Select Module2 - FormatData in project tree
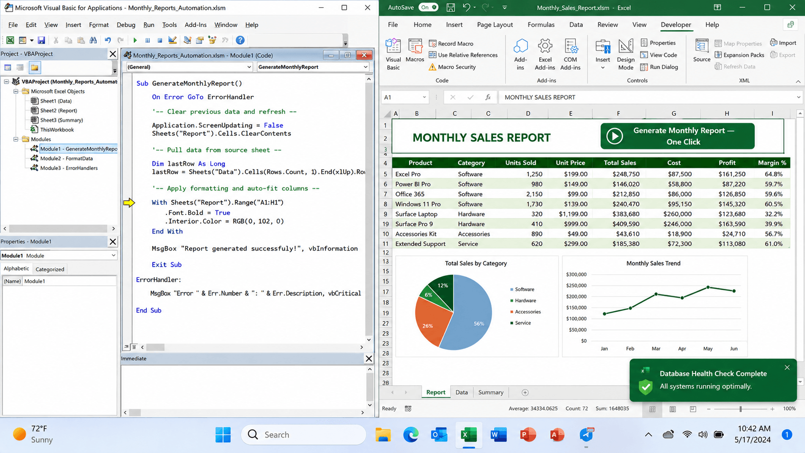The image size is (805, 453). click(x=66, y=158)
